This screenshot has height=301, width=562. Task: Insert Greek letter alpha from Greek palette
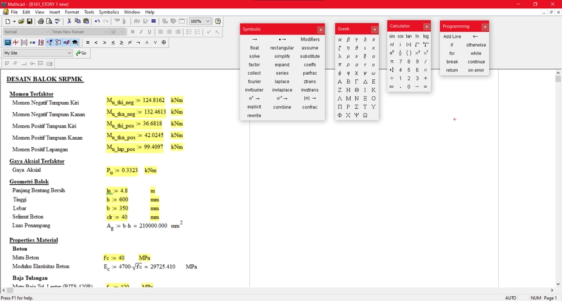point(340,39)
